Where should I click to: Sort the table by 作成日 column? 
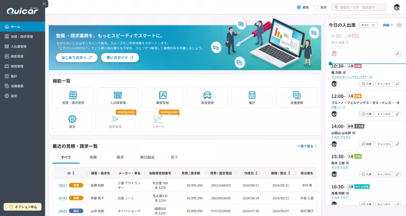[x=256, y=173]
